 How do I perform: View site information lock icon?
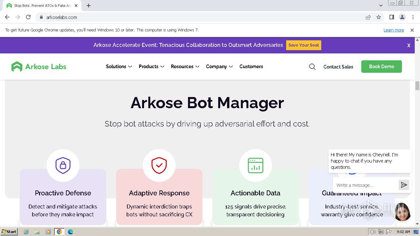pos(41,17)
